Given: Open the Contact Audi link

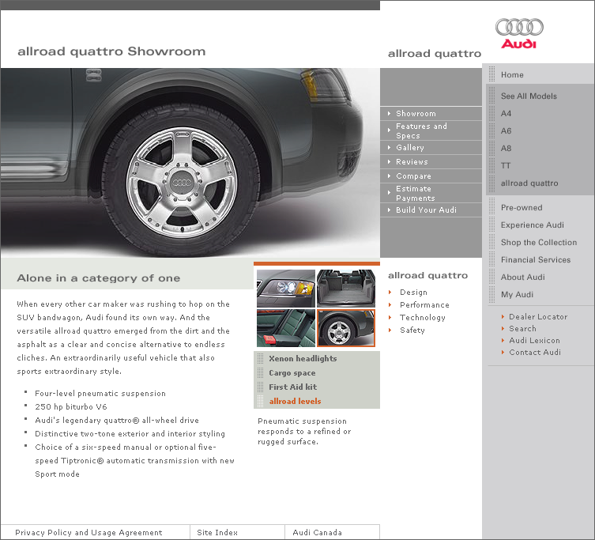Looking at the screenshot, I should (535, 353).
